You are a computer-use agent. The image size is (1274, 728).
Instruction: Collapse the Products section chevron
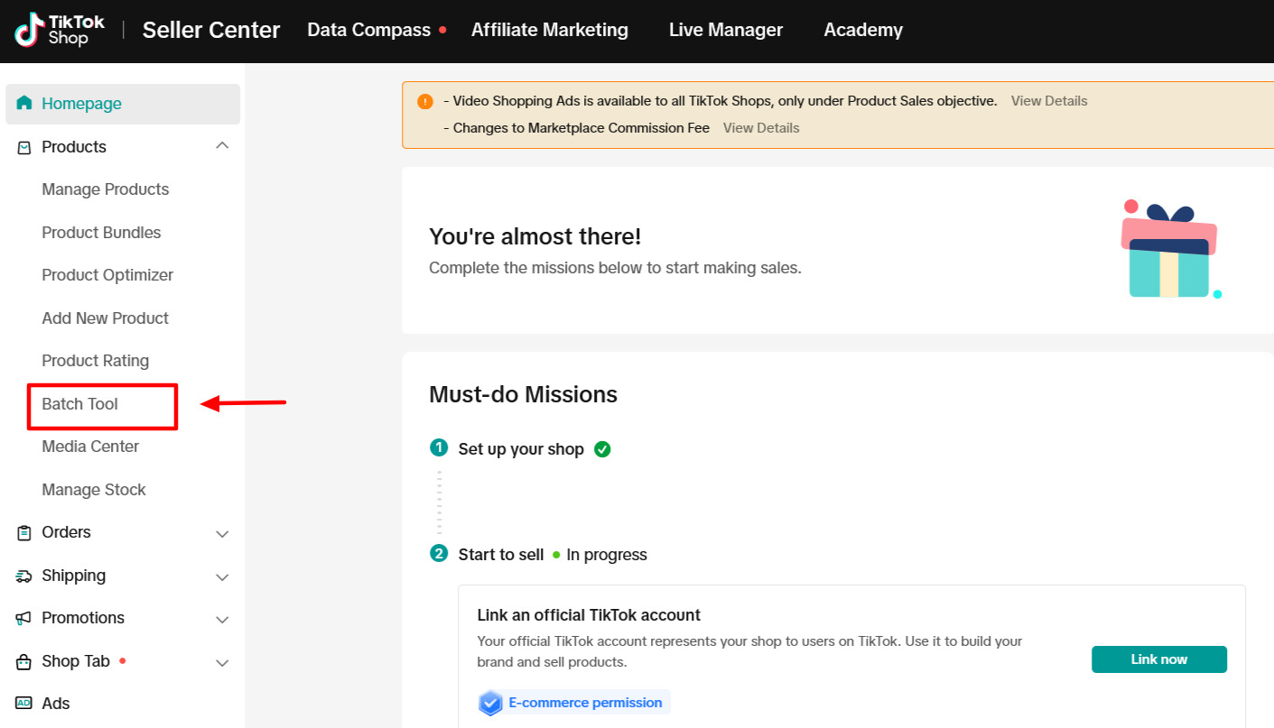coord(222,146)
